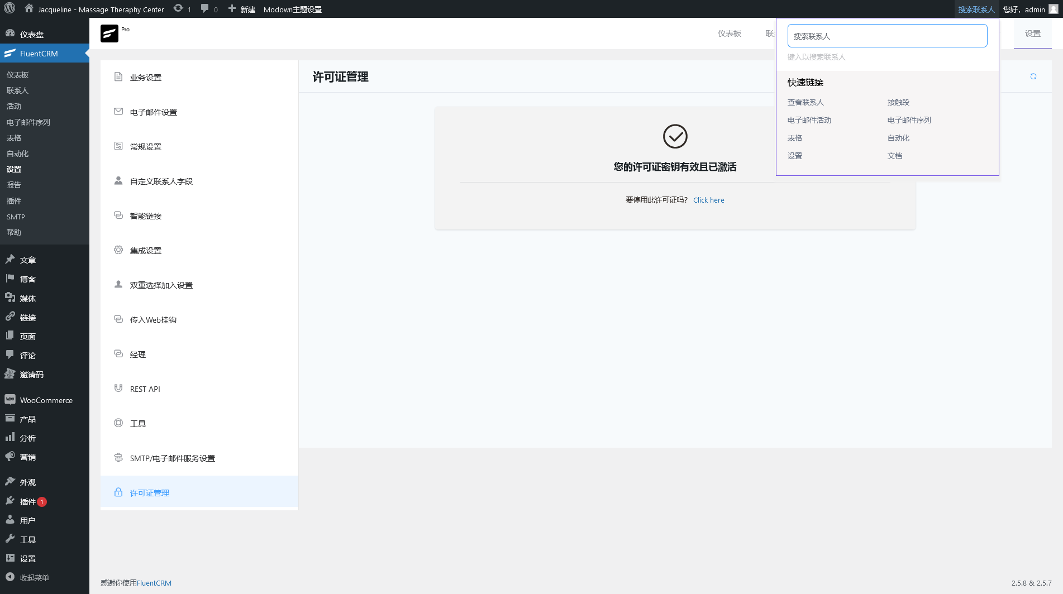Open 自动化 in FluentCRM submenu
Screen dimensions: 1063x594
[17, 154]
